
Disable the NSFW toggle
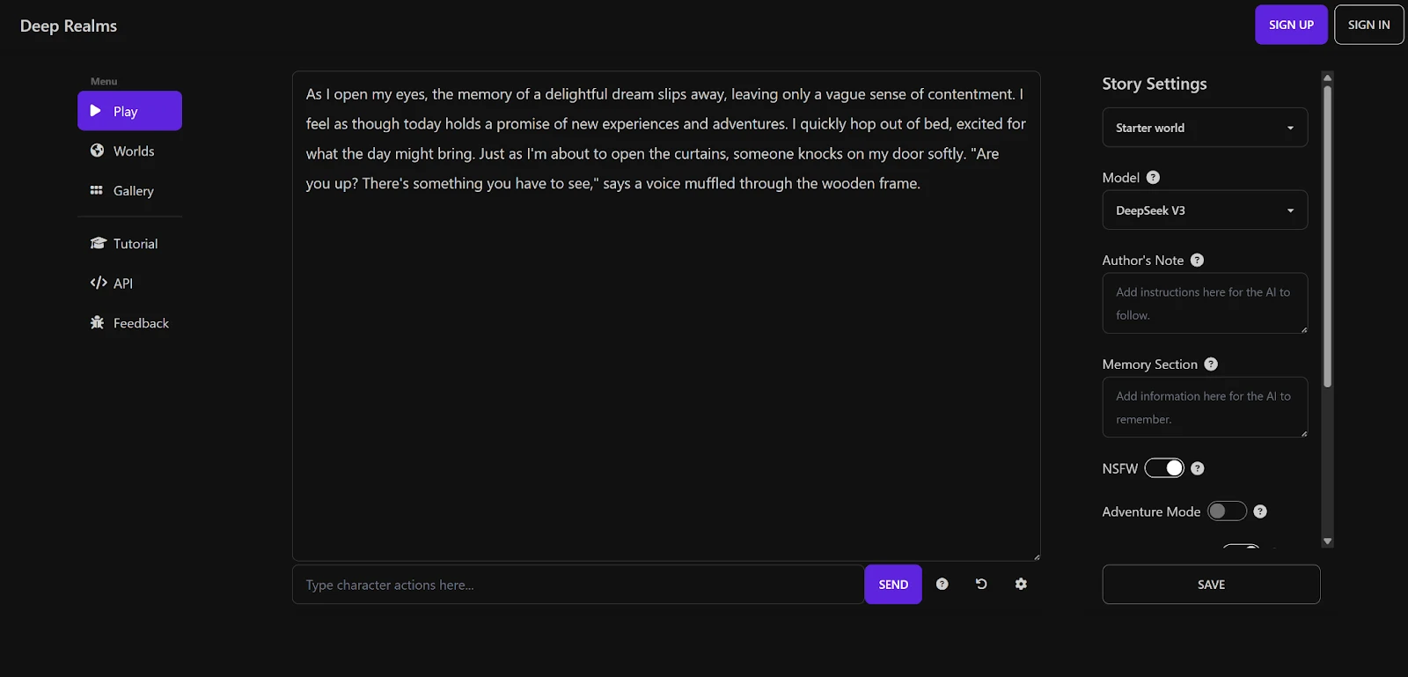click(1164, 468)
